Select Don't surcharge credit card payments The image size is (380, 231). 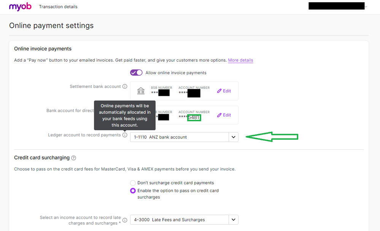tap(133, 183)
